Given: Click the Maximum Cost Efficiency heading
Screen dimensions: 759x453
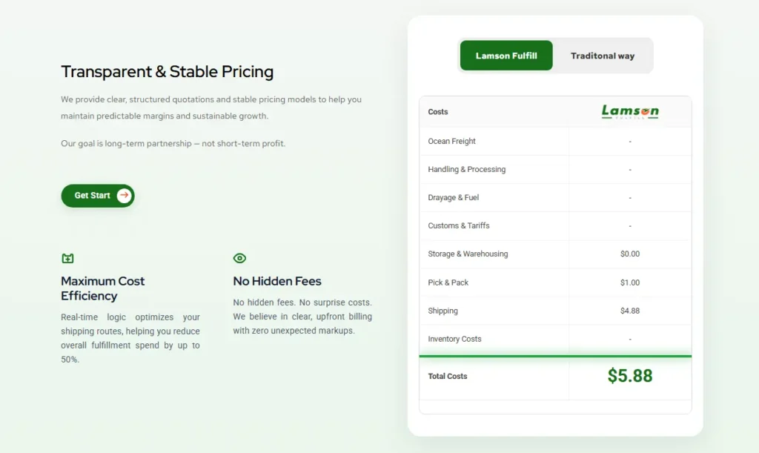Looking at the screenshot, I should tap(103, 288).
